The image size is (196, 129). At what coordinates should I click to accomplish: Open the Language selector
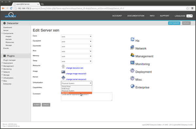[x=189, y=16]
